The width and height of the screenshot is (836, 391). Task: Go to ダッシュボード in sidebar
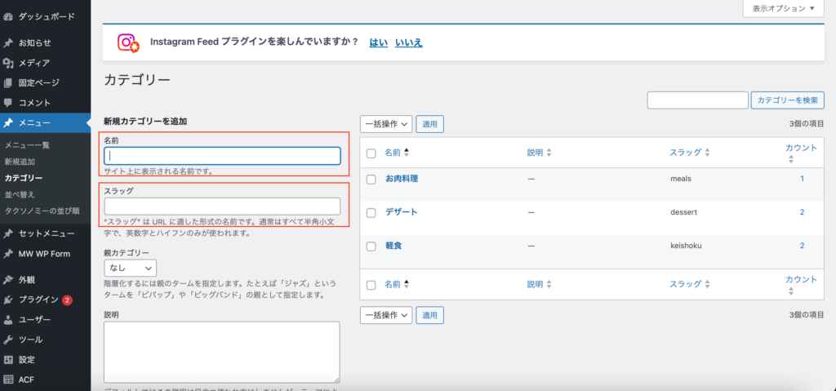[47, 16]
